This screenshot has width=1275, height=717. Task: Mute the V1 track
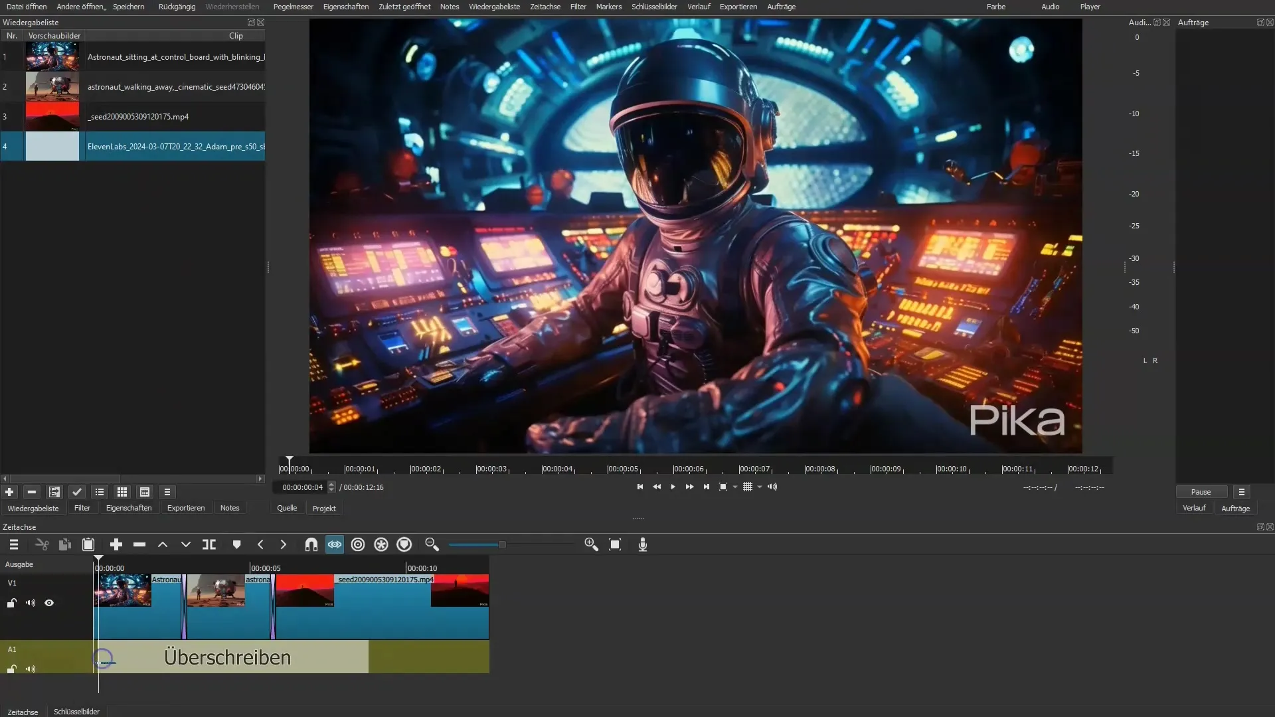point(31,603)
